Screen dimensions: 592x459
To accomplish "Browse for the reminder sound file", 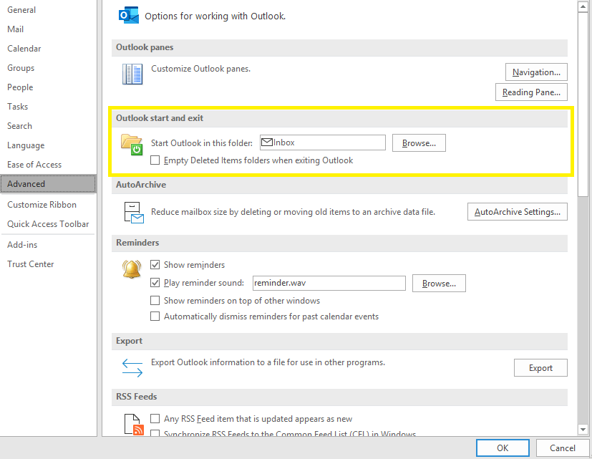I will (x=439, y=284).
